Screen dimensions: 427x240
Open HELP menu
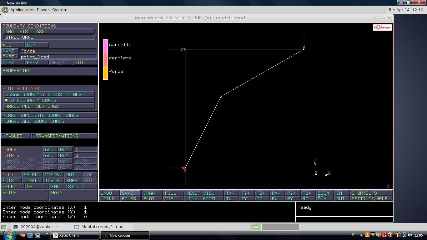[383, 199]
